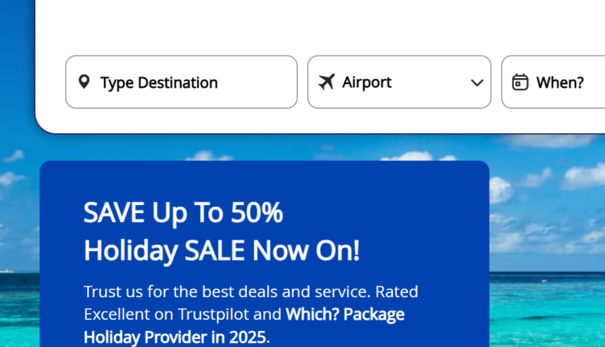Click the airplane icon beside Airport
605x347 pixels.
click(x=326, y=82)
